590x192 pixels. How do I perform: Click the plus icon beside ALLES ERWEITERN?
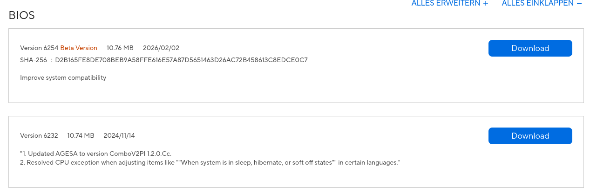coord(486,3)
